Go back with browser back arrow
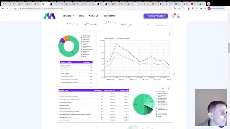The width and height of the screenshot is (230, 129). pyautogui.click(x=3, y=8)
